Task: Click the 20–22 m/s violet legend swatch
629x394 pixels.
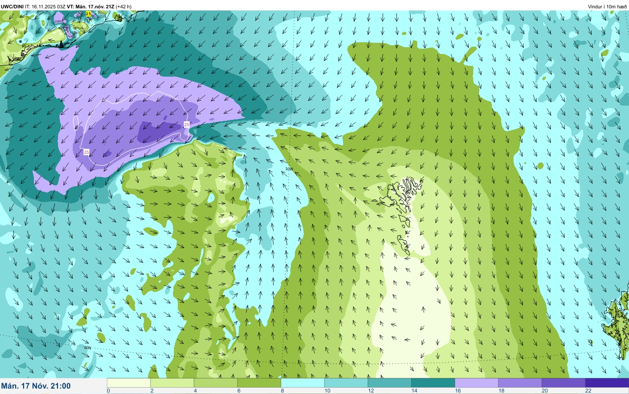Action: [564, 383]
